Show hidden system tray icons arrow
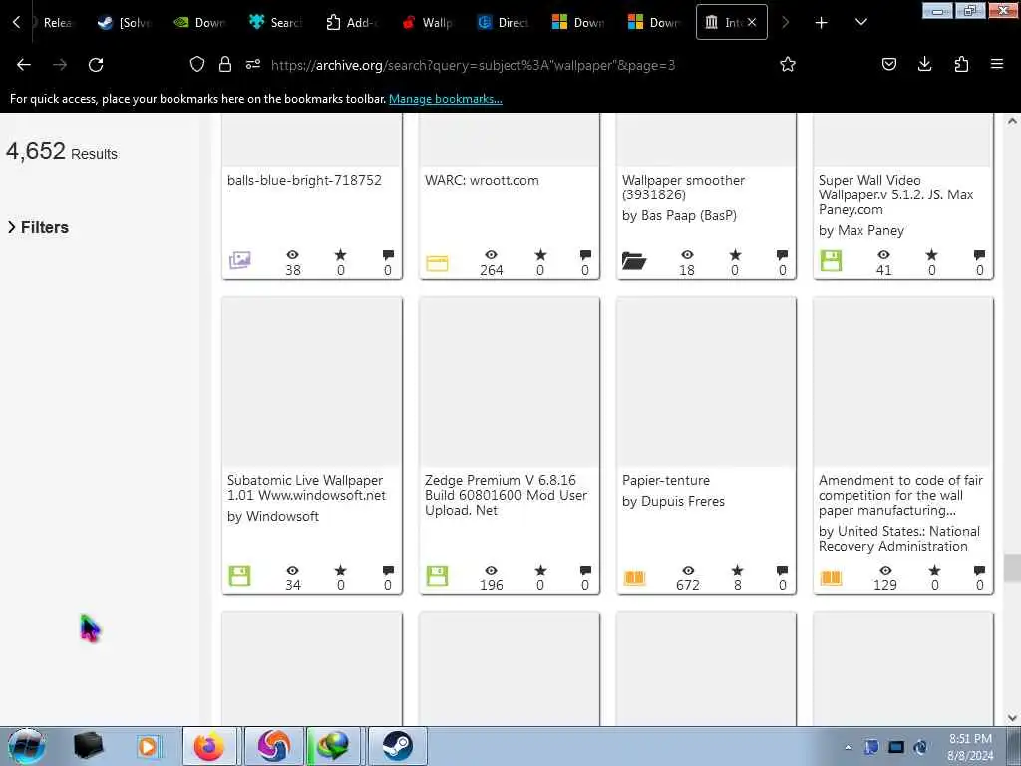1021x766 pixels. [848, 747]
